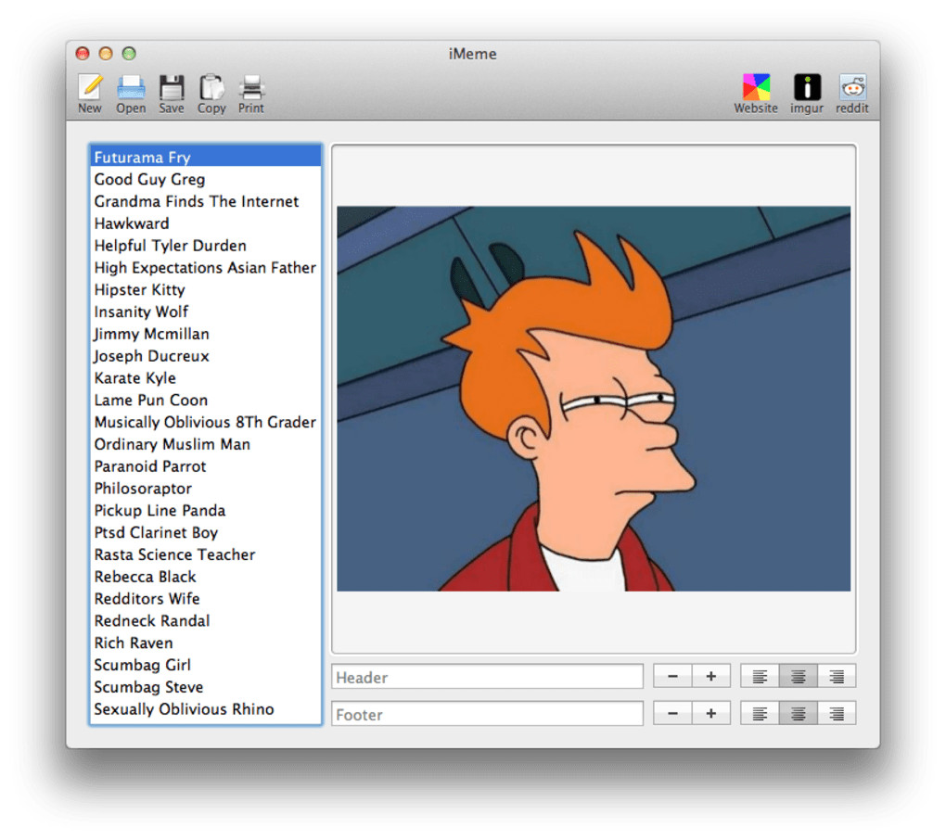
Task: Pick the Philosoraptor template
Action: pyautogui.click(x=206, y=489)
